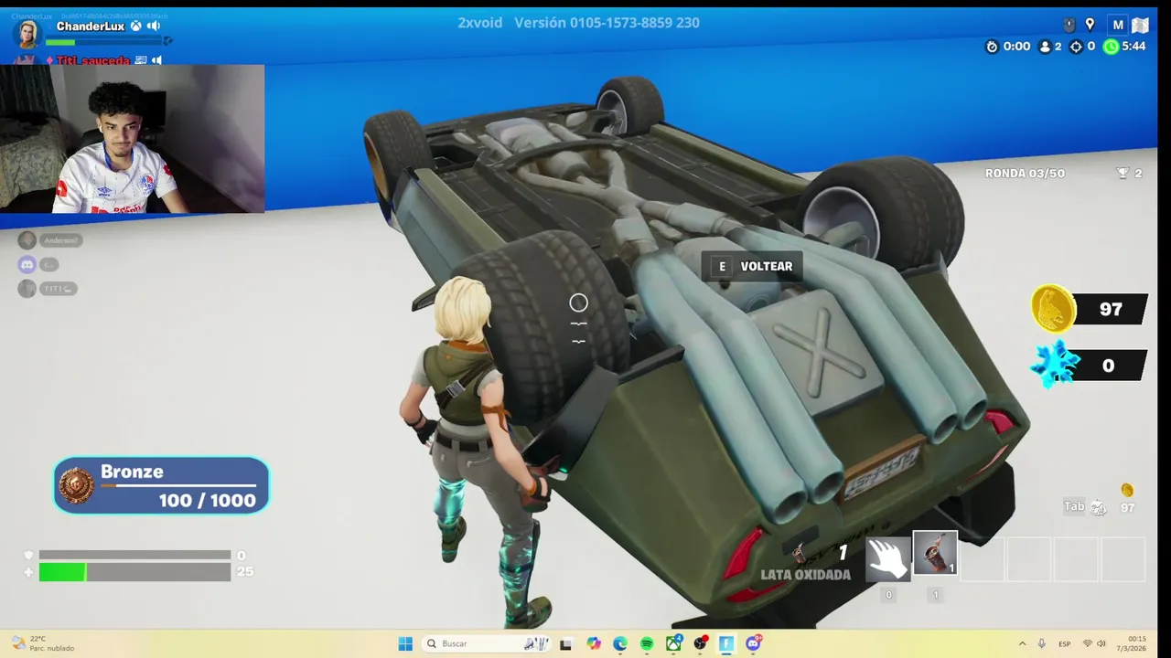
Task: Click the trophy icon by round counter
Action: 1123,174
